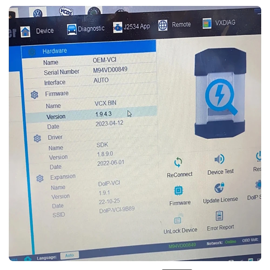Click the OBD Volt status label
Screen dimensions: 270x270
pos(250,240)
